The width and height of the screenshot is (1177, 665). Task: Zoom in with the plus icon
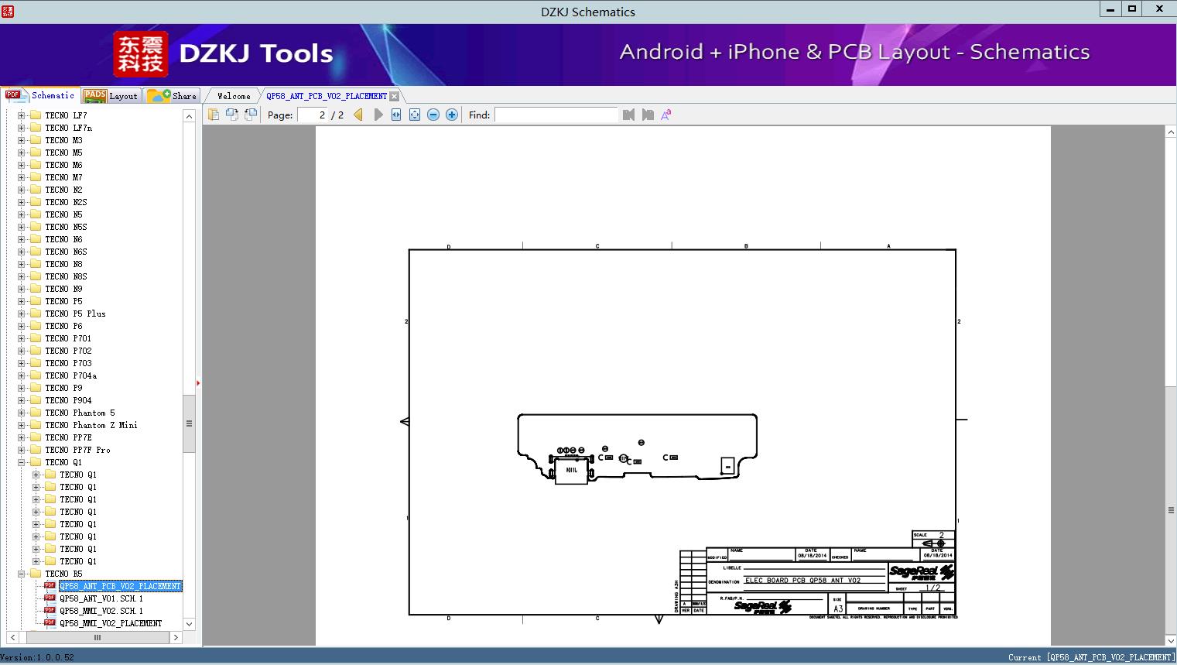click(x=452, y=115)
